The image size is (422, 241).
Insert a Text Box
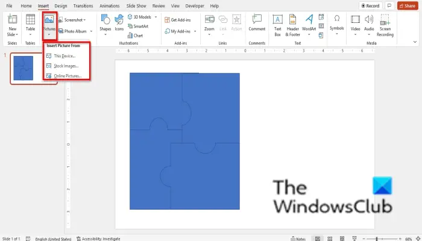pyautogui.click(x=277, y=25)
